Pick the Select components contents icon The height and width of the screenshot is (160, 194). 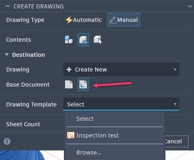(98, 40)
